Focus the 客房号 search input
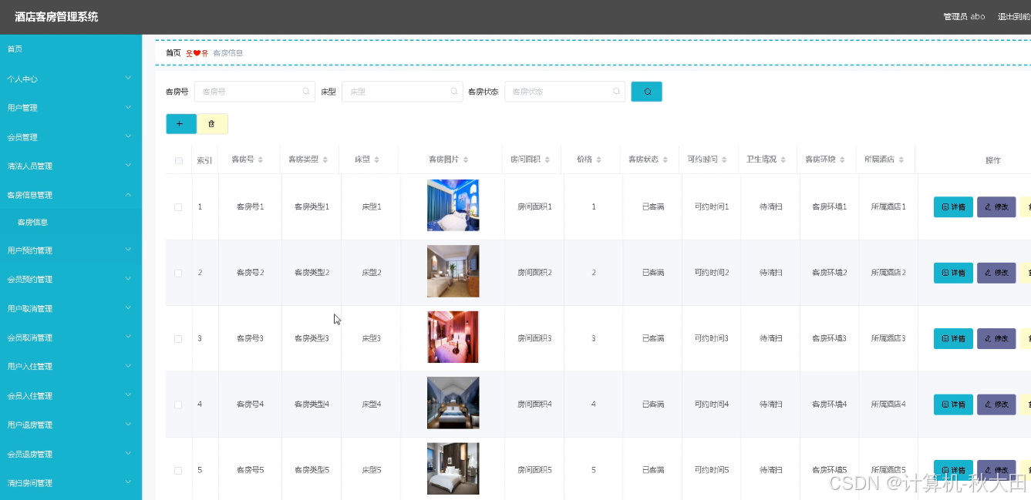This screenshot has height=500, width=1031. (x=255, y=92)
